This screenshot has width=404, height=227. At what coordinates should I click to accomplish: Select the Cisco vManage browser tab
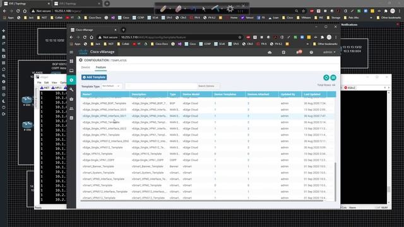[94, 30]
